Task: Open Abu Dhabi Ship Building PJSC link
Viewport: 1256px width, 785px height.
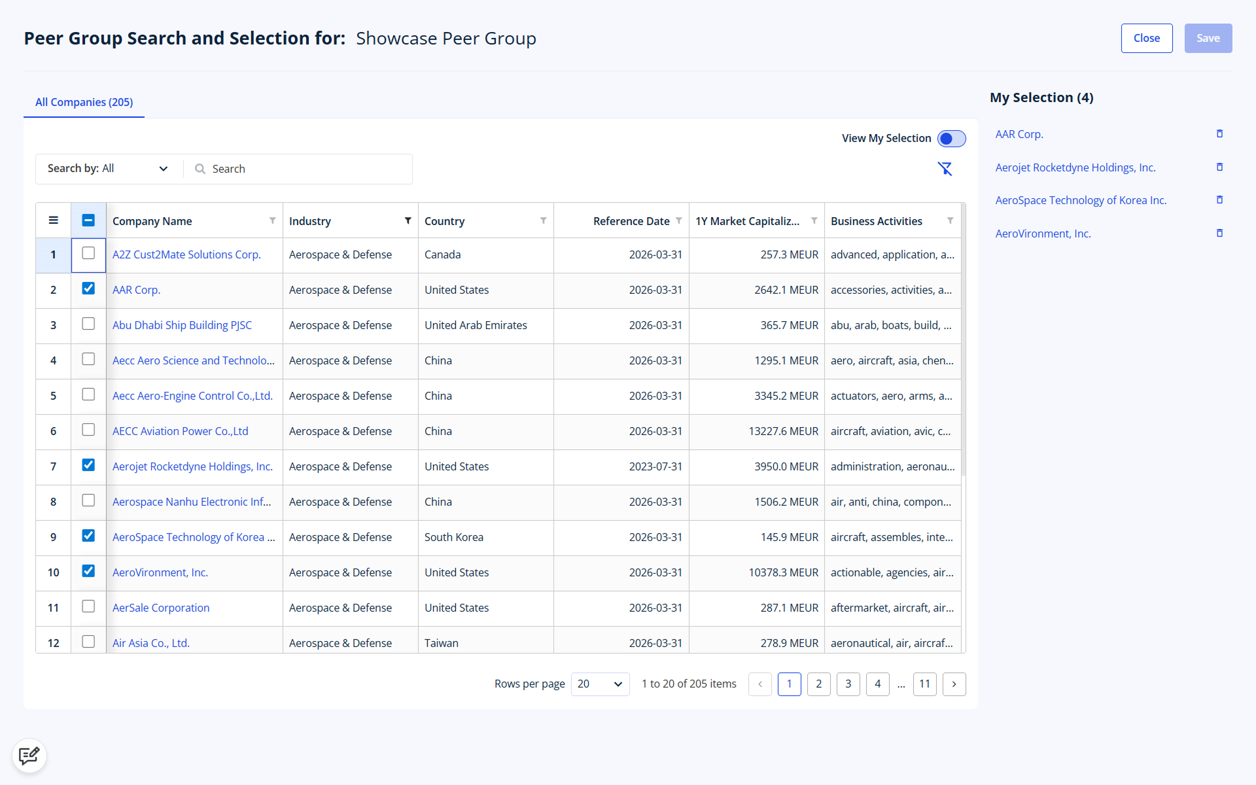Action: click(x=182, y=325)
